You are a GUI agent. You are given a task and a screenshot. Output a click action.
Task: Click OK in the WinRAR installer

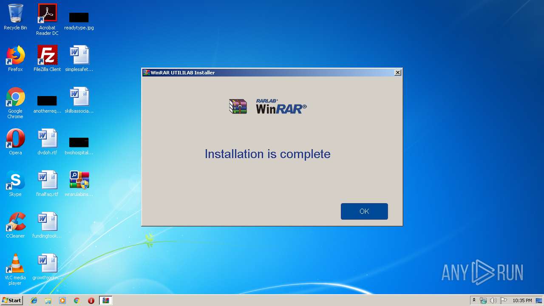coord(364,211)
